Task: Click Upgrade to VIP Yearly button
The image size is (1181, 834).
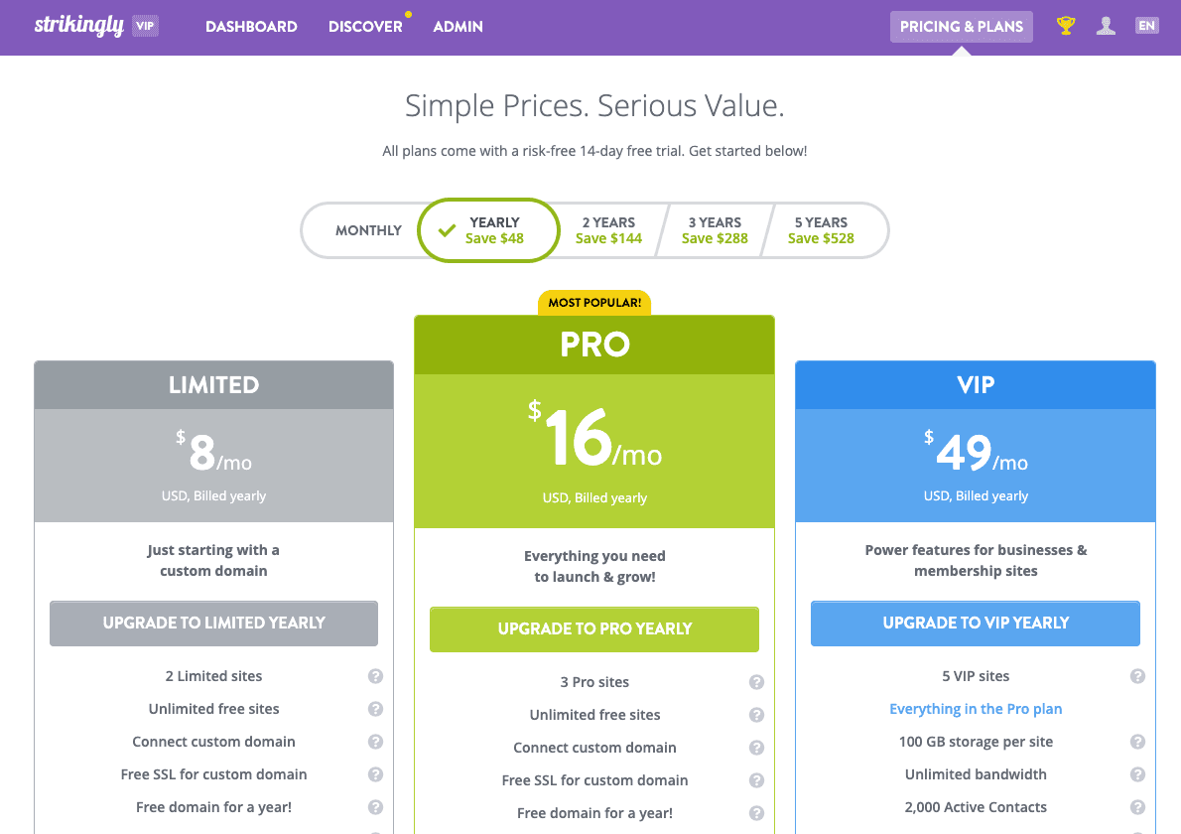Action: click(x=976, y=624)
